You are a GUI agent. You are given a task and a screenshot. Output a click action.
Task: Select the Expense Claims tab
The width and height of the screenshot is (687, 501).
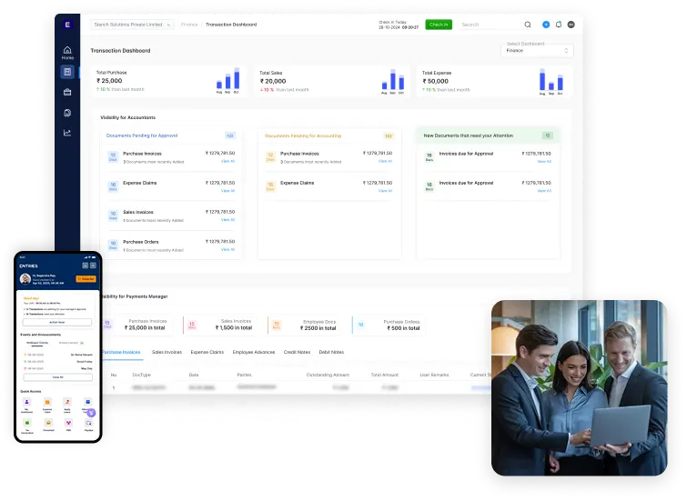click(x=207, y=351)
